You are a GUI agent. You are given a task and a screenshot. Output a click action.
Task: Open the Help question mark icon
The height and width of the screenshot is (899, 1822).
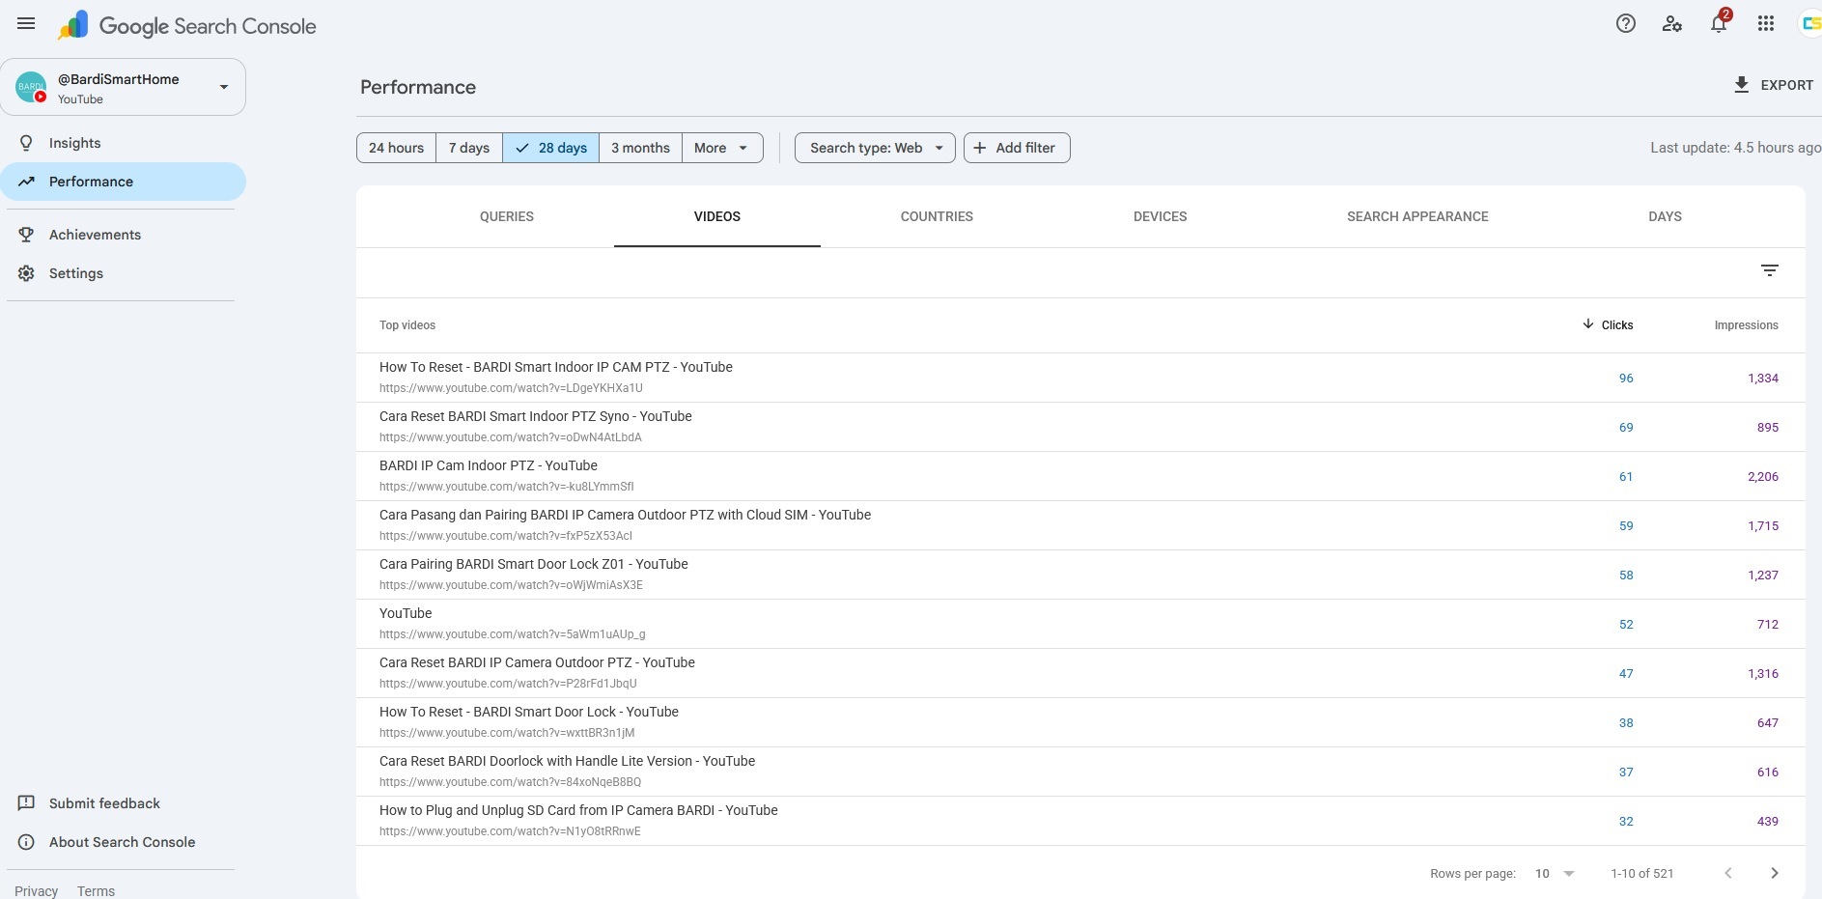click(x=1626, y=24)
